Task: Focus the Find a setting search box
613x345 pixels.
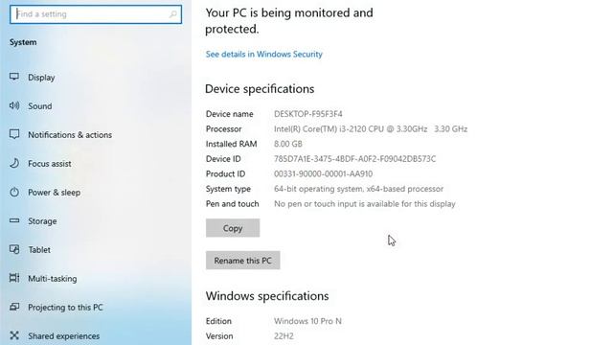Action: 96,14
